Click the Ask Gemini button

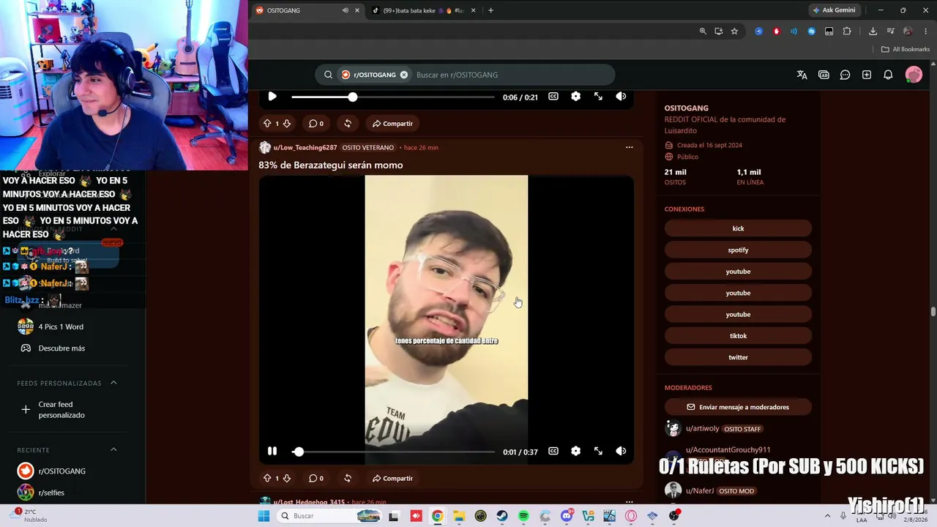pos(834,10)
